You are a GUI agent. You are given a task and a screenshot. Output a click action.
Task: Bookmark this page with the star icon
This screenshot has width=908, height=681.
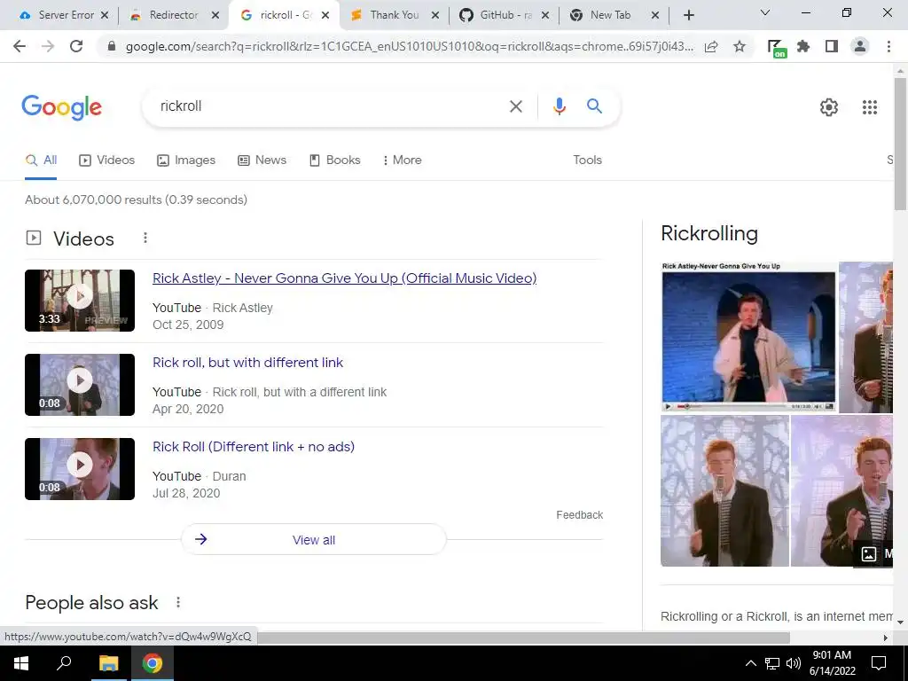pyautogui.click(x=740, y=46)
